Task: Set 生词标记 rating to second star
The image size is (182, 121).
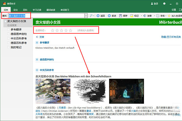Action: click(x=57, y=30)
